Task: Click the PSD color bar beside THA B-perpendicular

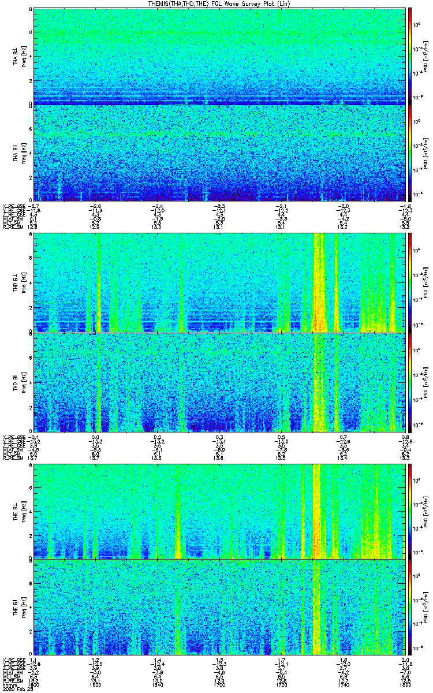Action: click(410, 55)
